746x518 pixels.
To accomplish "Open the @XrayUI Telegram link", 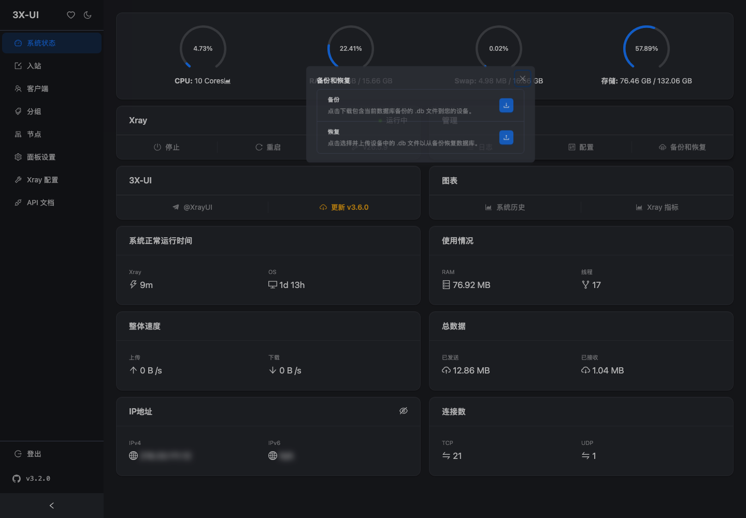I will pyautogui.click(x=192, y=207).
